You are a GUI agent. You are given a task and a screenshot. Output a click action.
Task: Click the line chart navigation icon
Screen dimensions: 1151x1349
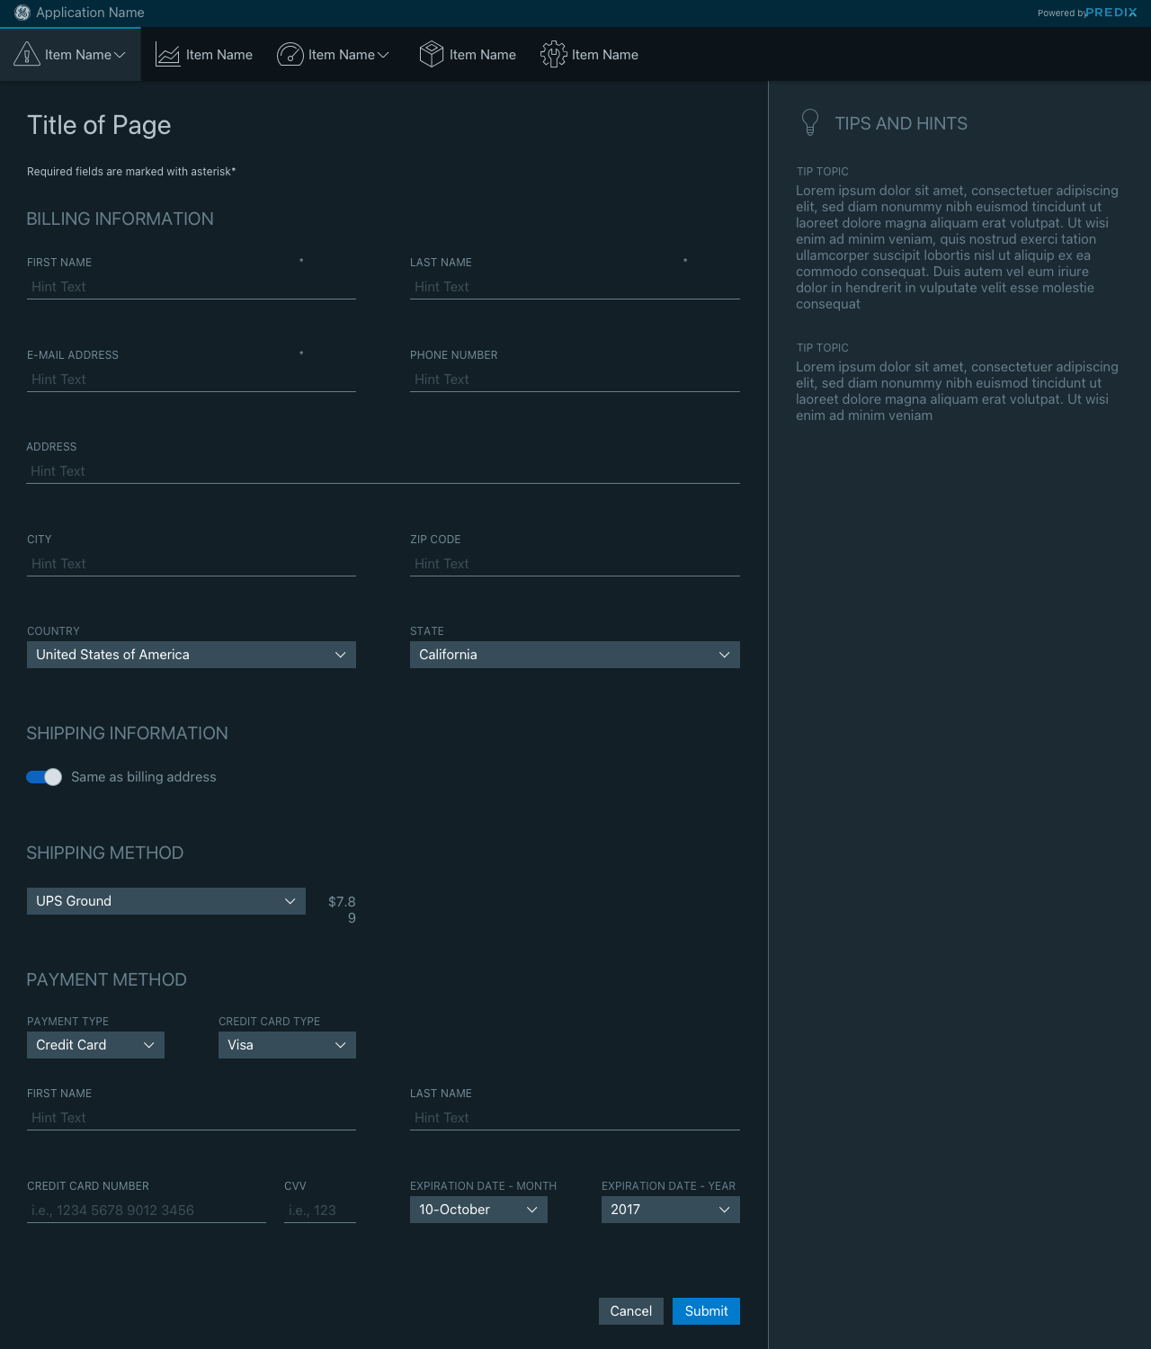pyautogui.click(x=168, y=55)
